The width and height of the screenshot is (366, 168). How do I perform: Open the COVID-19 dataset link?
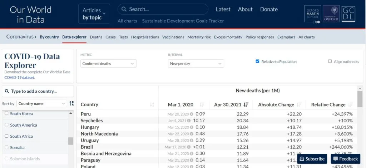coord(19,77)
